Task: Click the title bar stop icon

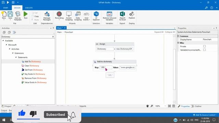Action: click(13, 2)
